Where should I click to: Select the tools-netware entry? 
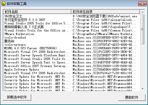[15, 45]
